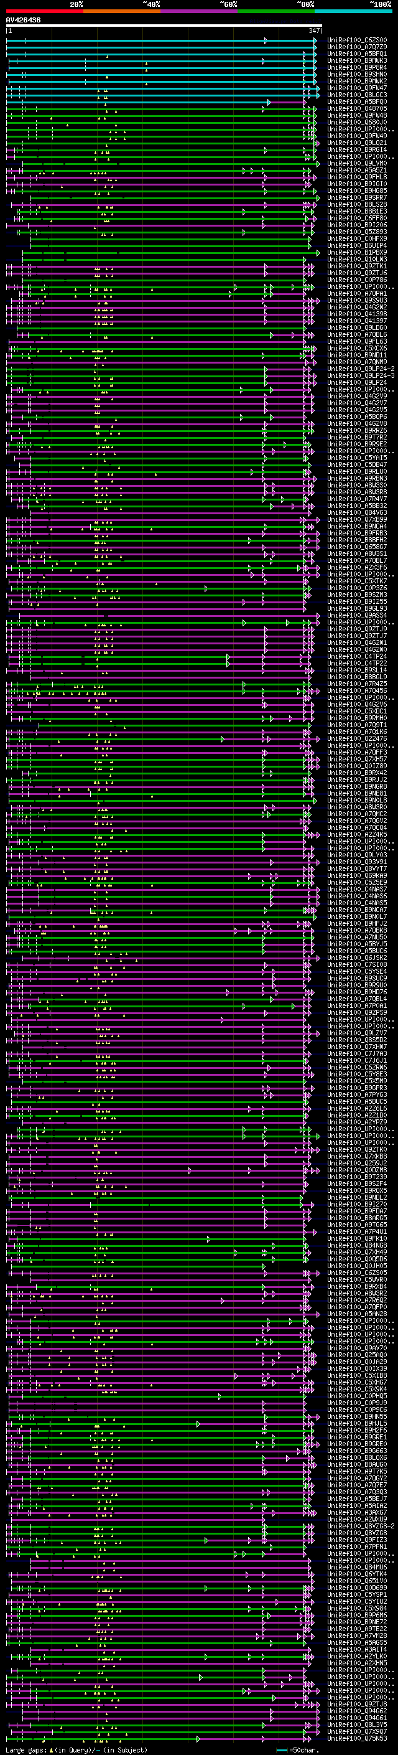Select the UniRef100_Q651V0 label

(357, 1581)
